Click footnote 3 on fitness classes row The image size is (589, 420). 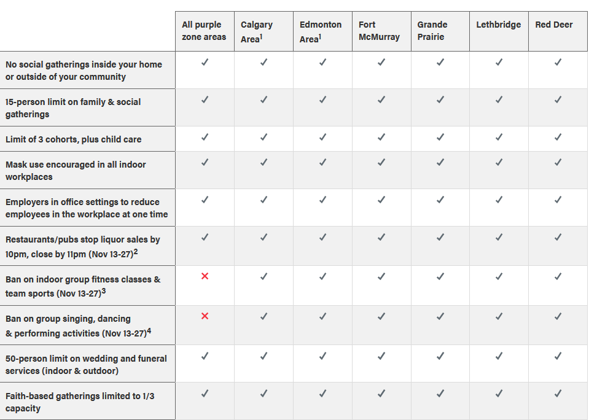pyautogui.click(x=104, y=291)
